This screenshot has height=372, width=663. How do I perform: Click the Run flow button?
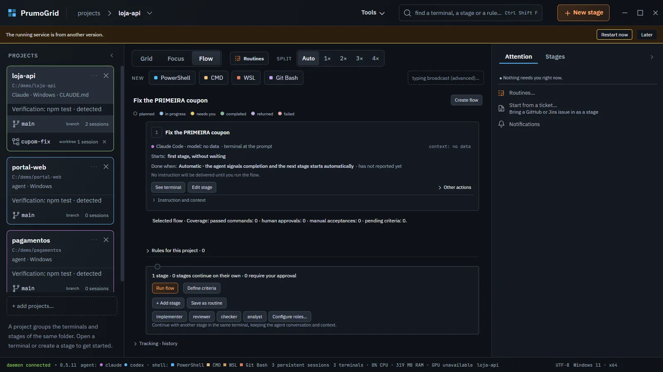[165, 288]
